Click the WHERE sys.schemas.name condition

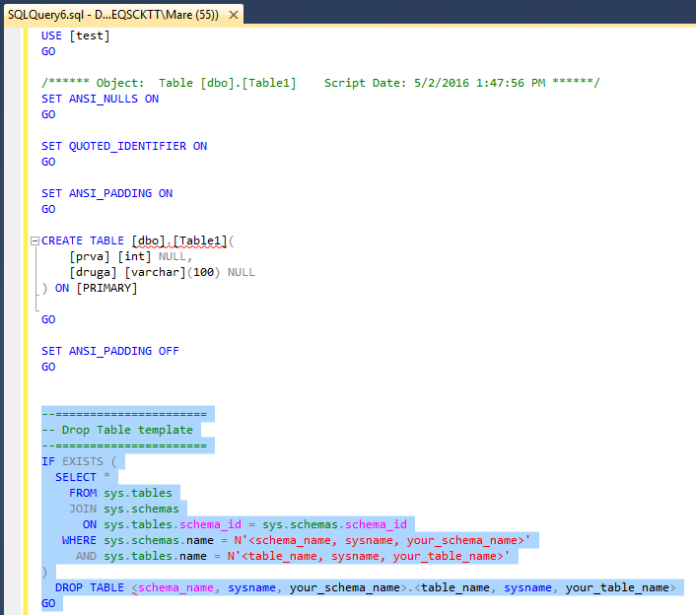point(296,540)
